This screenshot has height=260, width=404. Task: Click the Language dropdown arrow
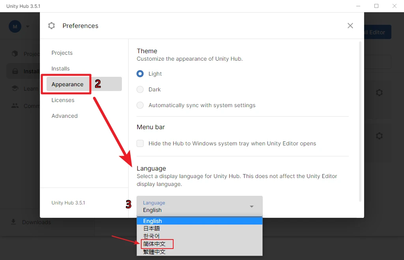coord(252,206)
